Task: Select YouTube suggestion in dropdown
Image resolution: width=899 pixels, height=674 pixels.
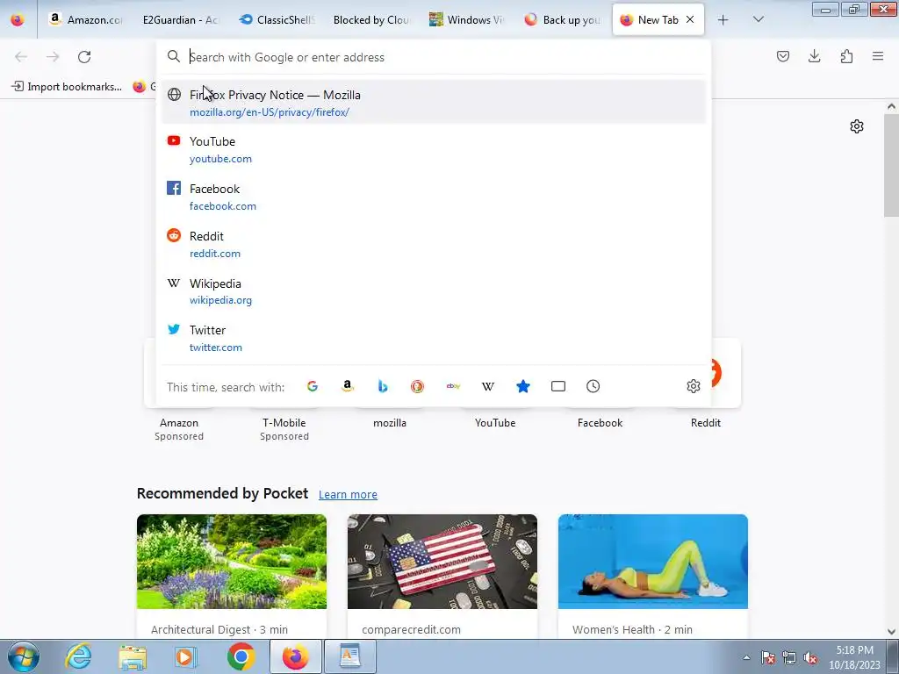Action: tap(434, 149)
